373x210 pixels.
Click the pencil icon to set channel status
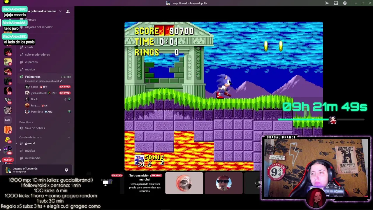pos(61,81)
